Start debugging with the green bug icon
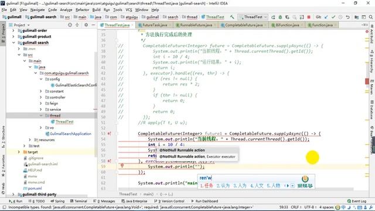Screen dimensions: 375x211 [x=280, y=17]
